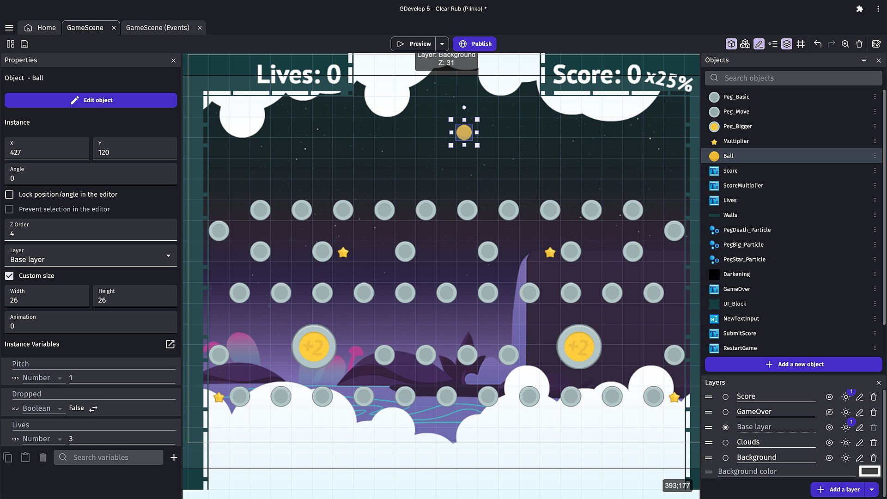Image resolution: width=887 pixels, height=499 pixels.
Task: Open the Background color swatch
Action: tap(869, 471)
